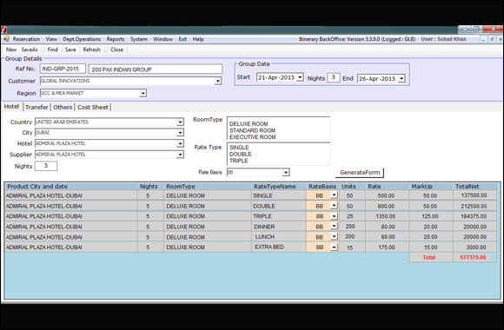Click the Rate cell 175.00
The width and height of the screenshot is (504, 330).
click(x=387, y=247)
